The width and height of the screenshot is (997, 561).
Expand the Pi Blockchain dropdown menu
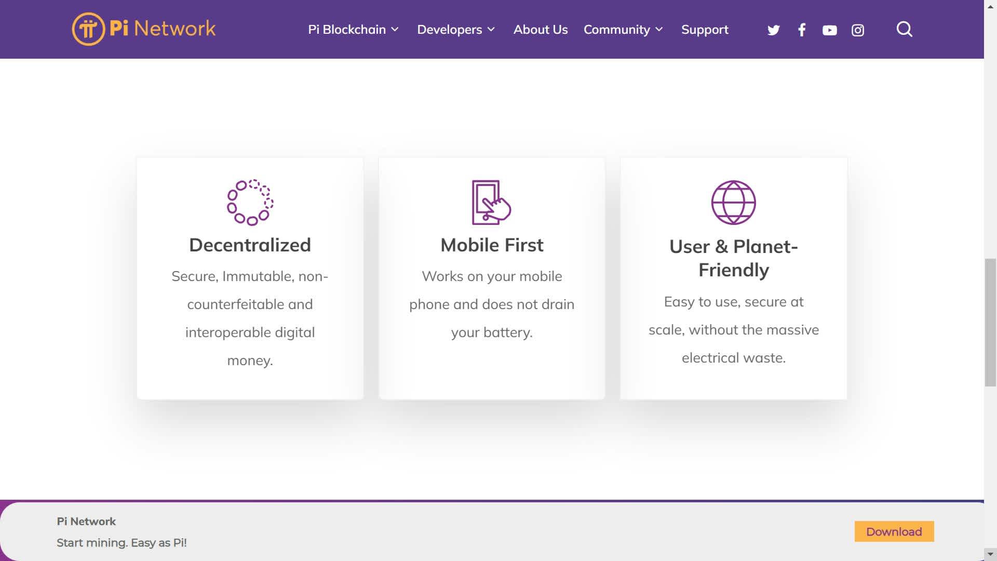(353, 30)
